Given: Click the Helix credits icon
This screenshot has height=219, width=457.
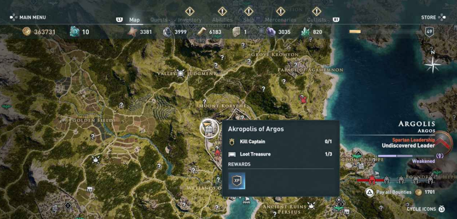Looking at the screenshot, I should (x=74, y=32).
